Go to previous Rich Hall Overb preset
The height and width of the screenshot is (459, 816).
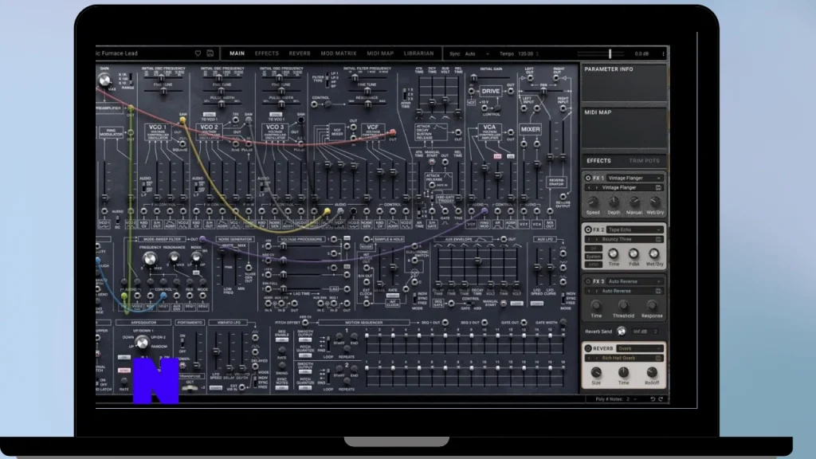(589, 358)
